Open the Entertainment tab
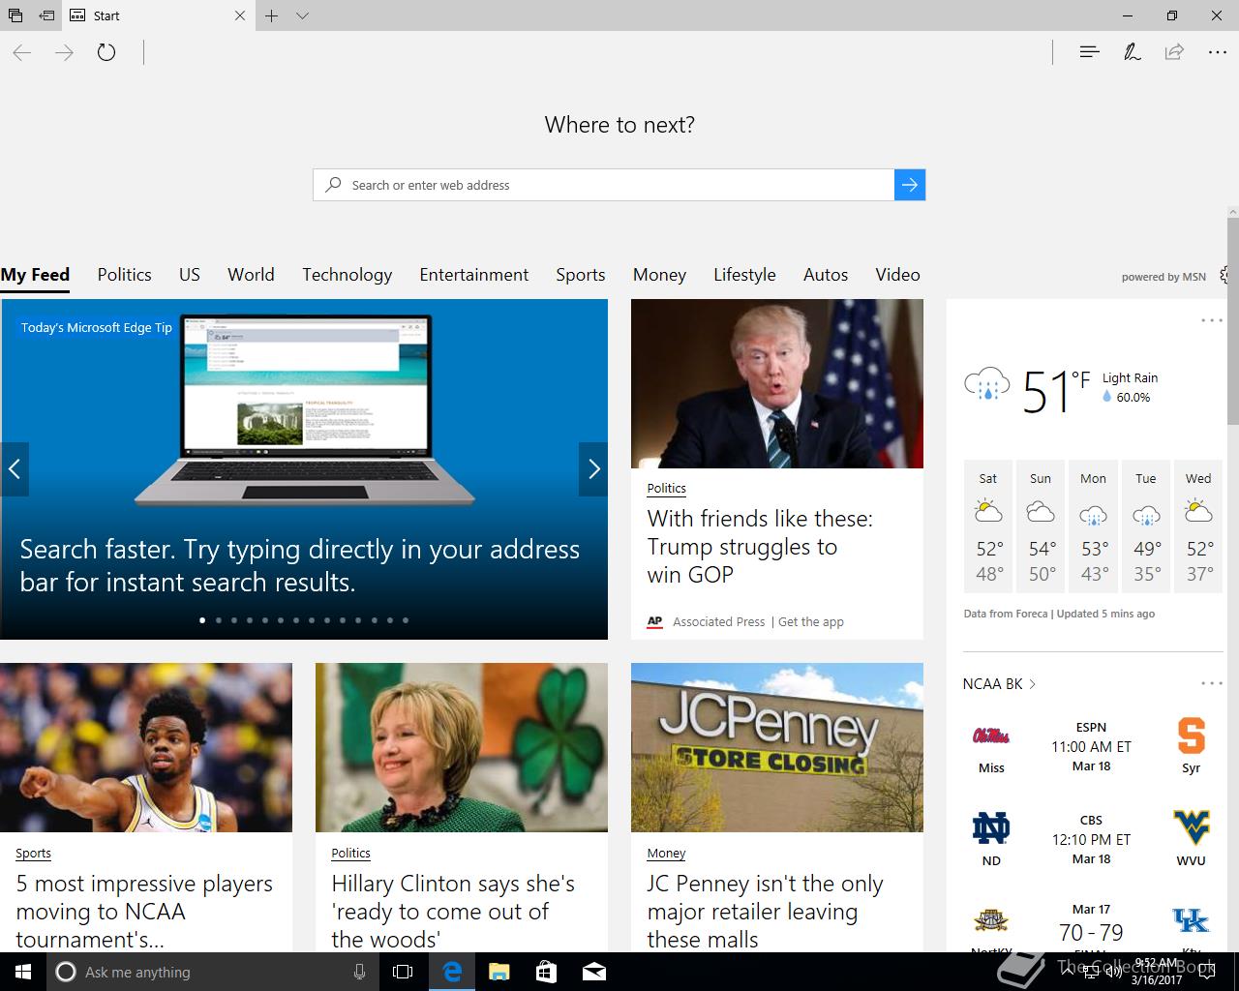This screenshot has width=1239, height=991. [x=473, y=275]
